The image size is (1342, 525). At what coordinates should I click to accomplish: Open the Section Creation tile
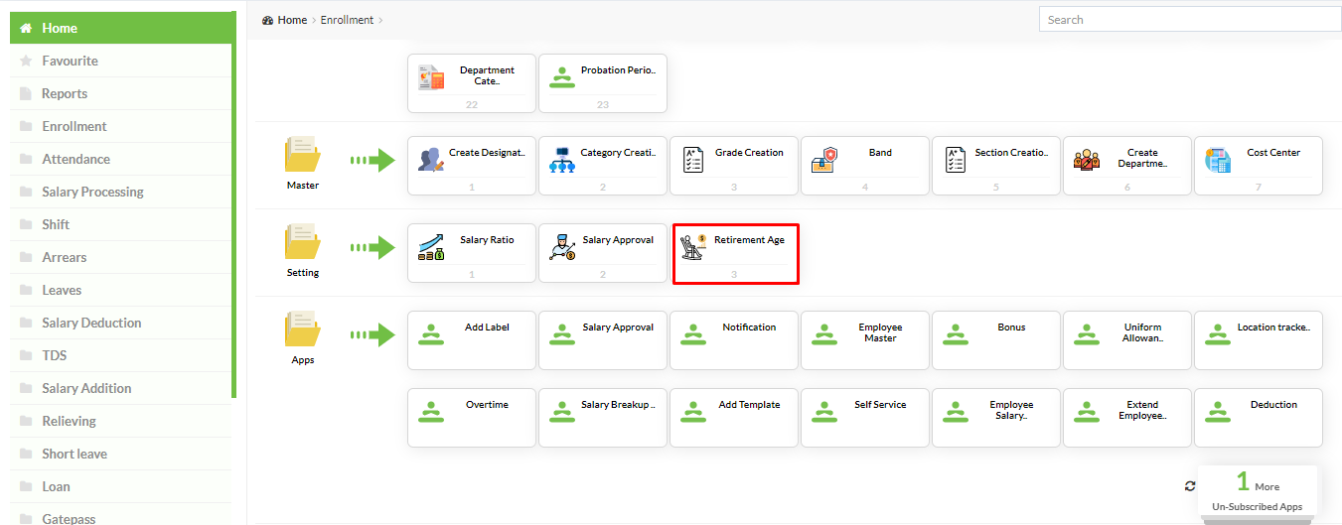tap(996, 166)
